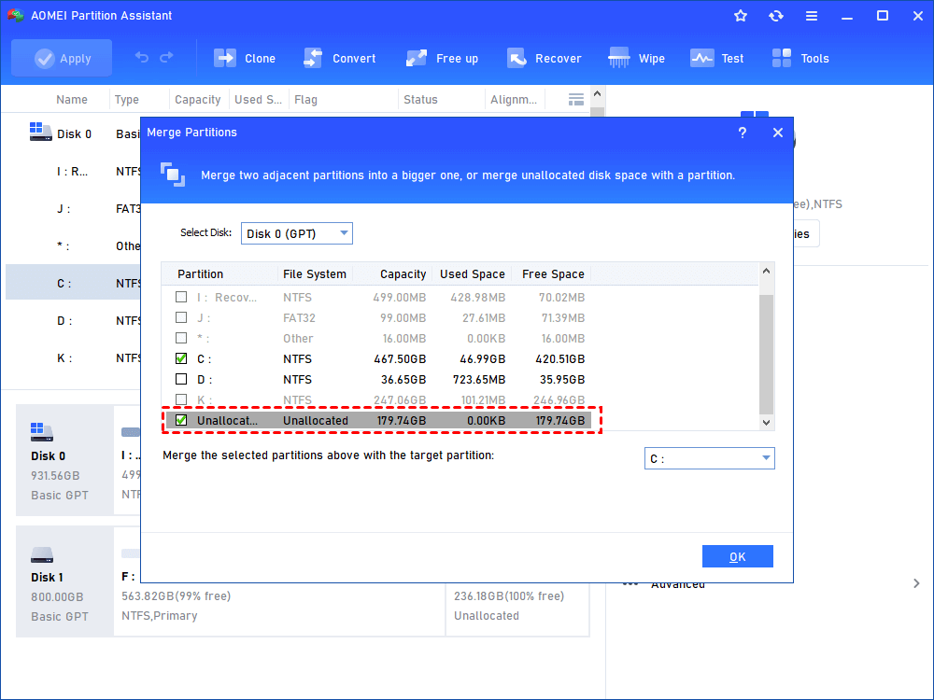This screenshot has height=700, width=934.
Task: Click the Type column header
Action: 126,100
